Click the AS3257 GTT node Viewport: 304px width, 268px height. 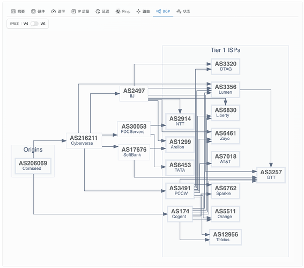tap(271, 175)
